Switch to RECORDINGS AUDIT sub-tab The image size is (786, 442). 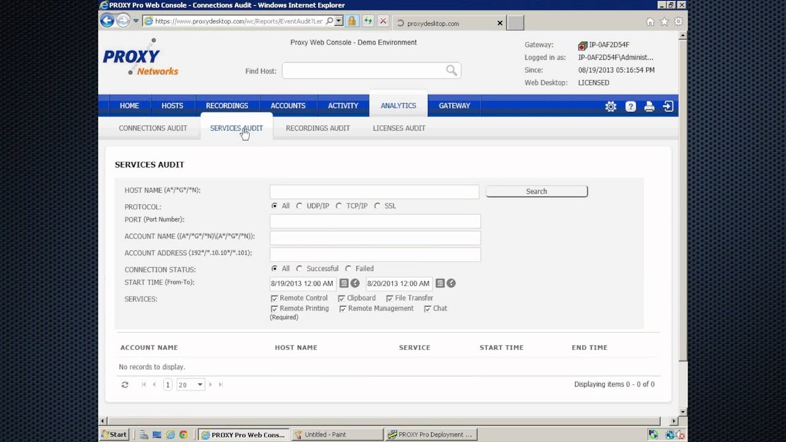(317, 128)
